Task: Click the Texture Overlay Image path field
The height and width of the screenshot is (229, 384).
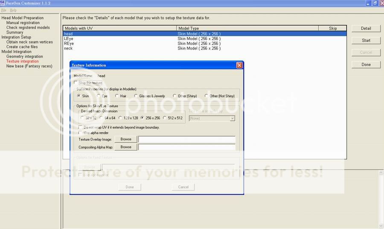Action: 186,139
